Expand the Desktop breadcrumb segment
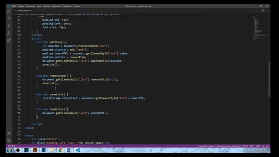The width and height of the screenshot is (279, 157). (33, 14)
